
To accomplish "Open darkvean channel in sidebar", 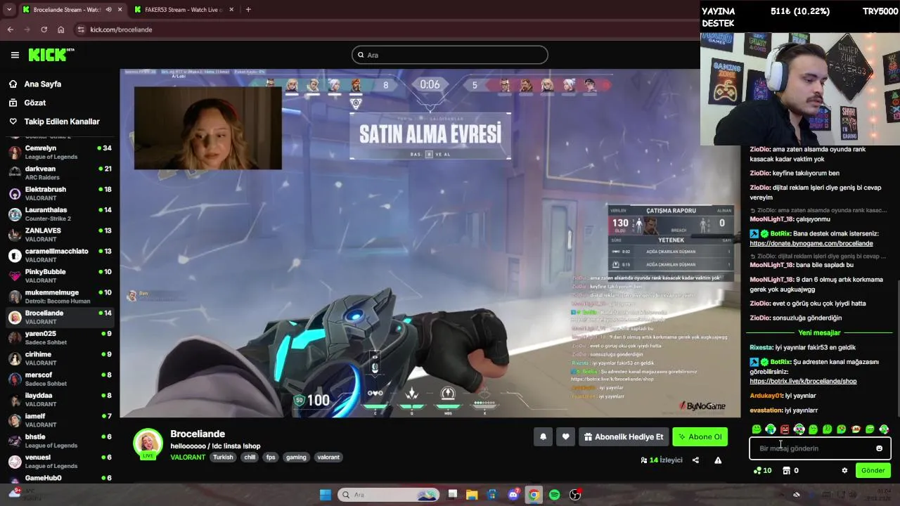I will click(60, 173).
